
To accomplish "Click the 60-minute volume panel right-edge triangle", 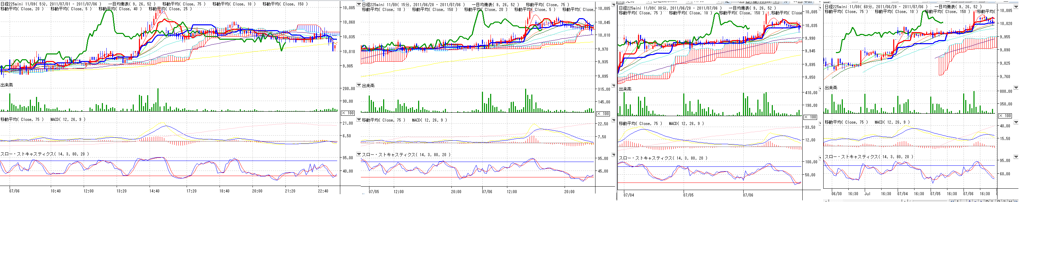I will (1016, 88).
